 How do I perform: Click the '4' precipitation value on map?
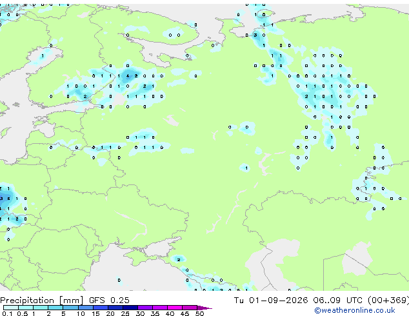(x=128, y=76)
